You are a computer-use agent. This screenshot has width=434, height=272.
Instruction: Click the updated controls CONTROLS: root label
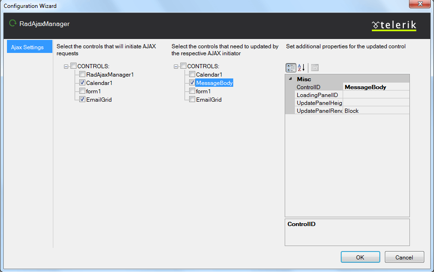[x=203, y=66]
